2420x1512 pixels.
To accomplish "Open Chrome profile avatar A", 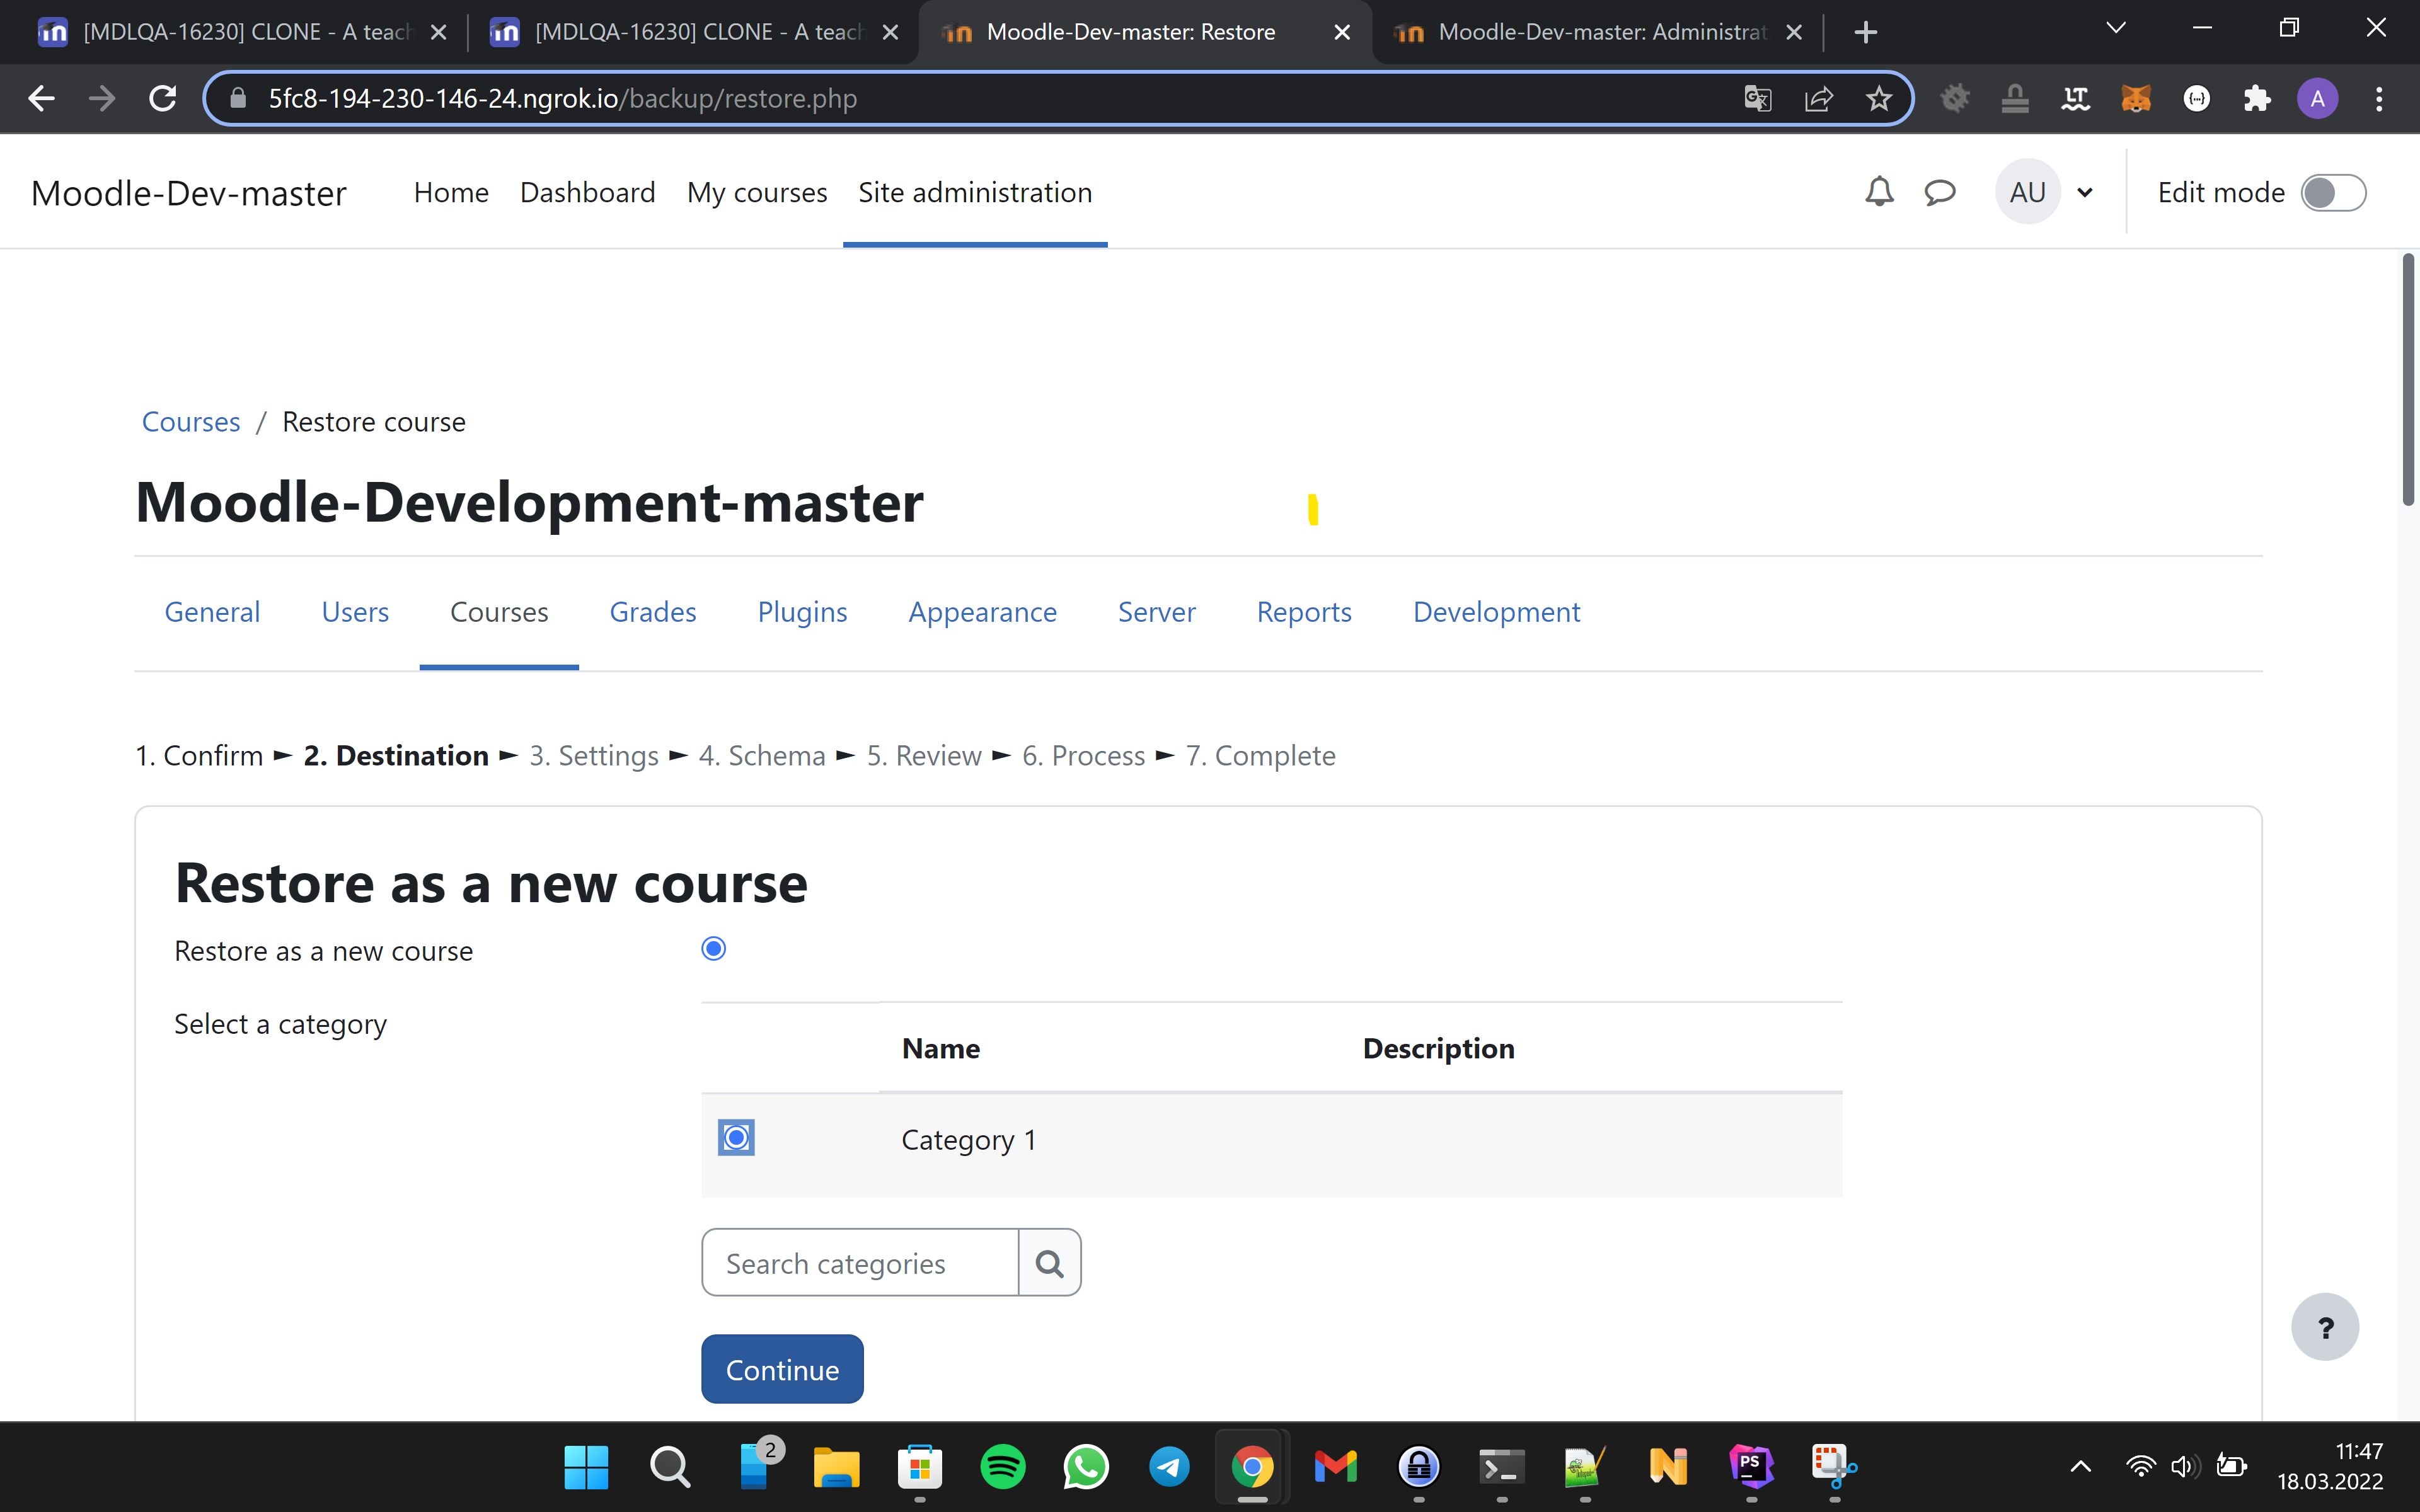I will tap(2317, 98).
